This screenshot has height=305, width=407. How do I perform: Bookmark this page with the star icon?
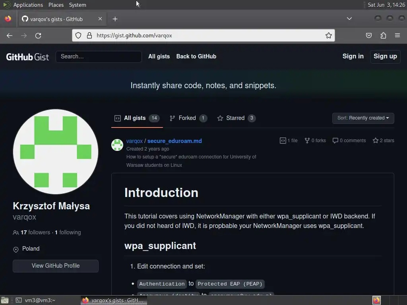[329, 35]
